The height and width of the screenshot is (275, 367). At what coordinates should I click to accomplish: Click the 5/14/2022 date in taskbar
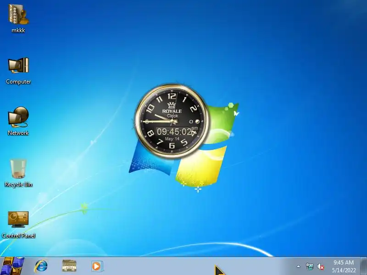click(x=344, y=270)
